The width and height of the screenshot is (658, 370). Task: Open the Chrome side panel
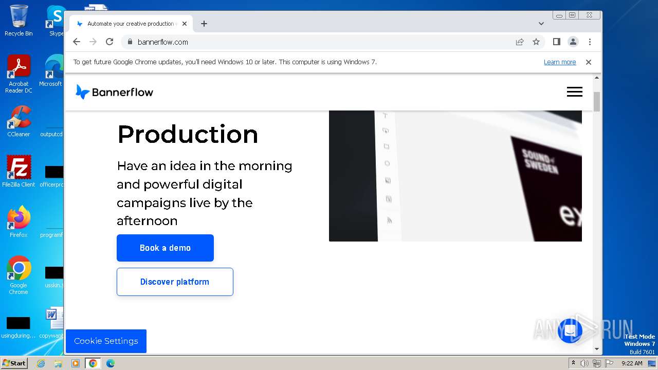tap(557, 42)
